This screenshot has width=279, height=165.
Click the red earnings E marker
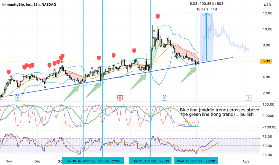(x=120, y=98)
